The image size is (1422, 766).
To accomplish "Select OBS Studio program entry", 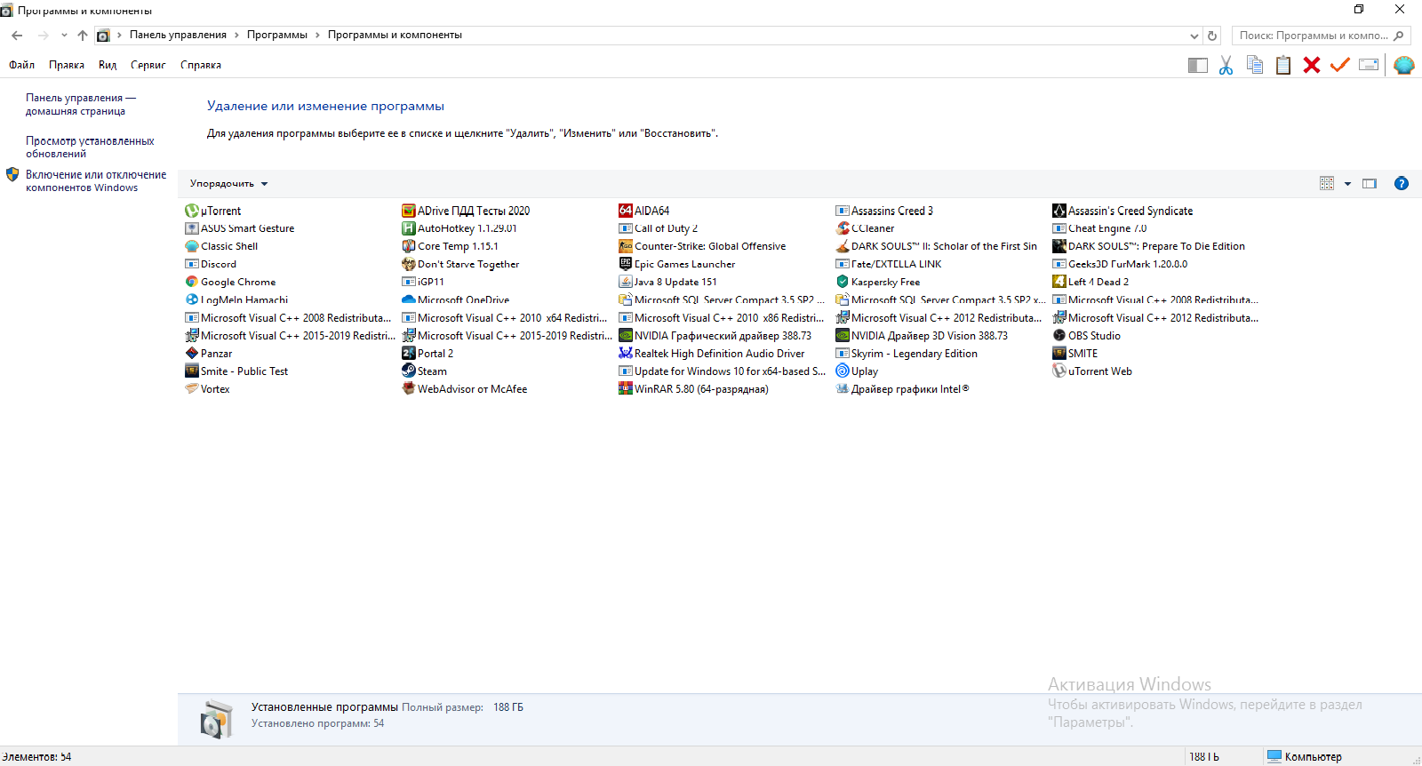I will [1087, 336].
